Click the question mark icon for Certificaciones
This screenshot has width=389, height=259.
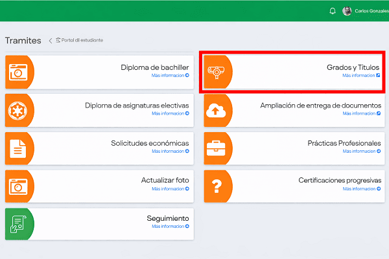click(216, 186)
